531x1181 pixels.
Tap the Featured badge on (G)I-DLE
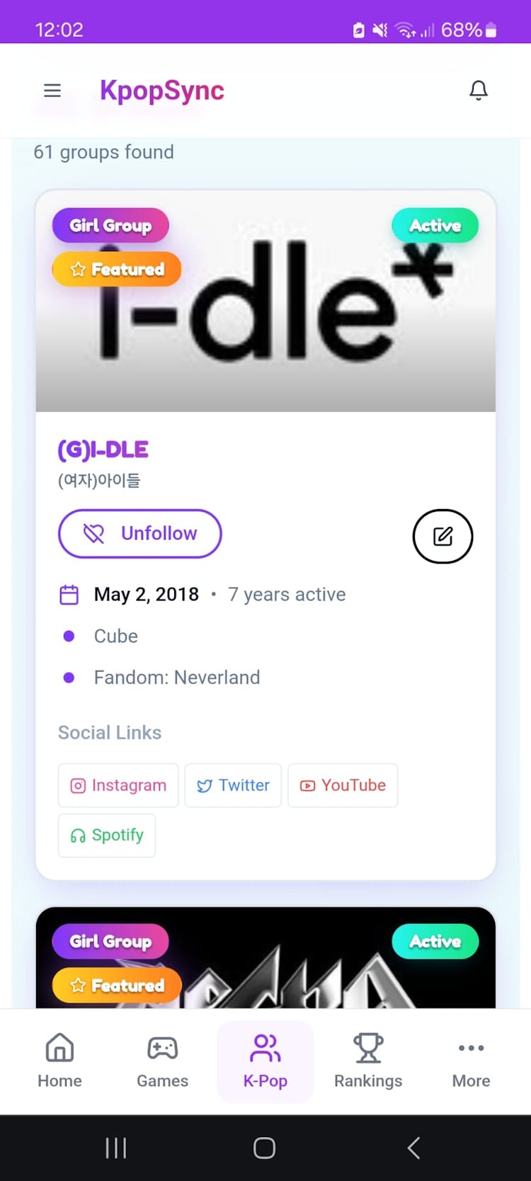pyautogui.click(x=117, y=270)
